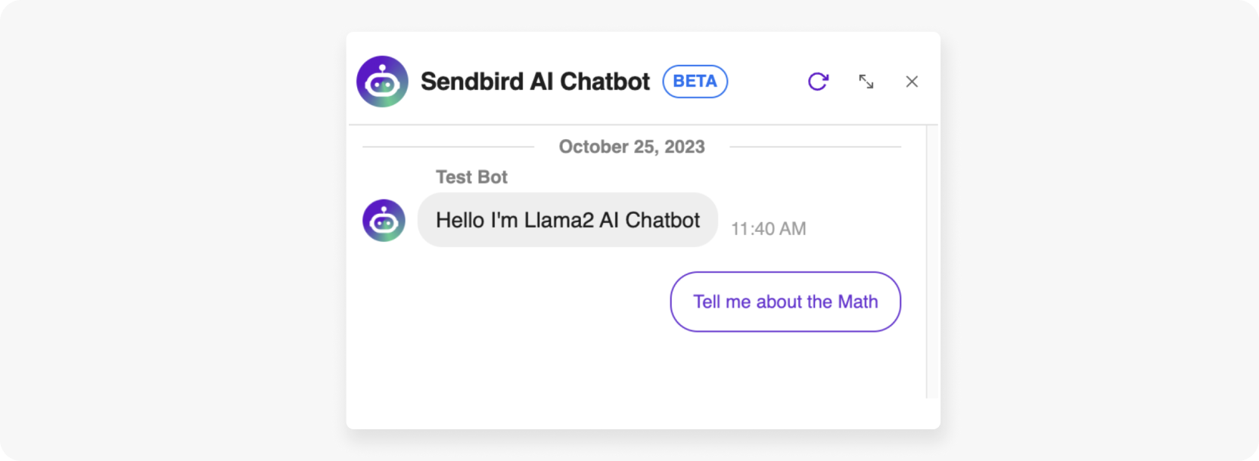Click the Sendbird AI Chatbot title
The width and height of the screenshot is (1259, 461).
tap(535, 82)
